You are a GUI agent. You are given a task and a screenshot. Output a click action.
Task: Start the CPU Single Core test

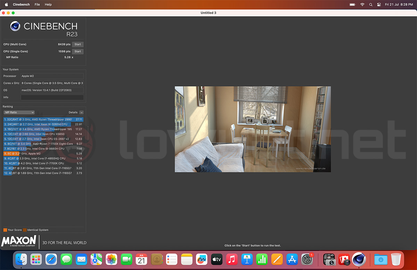(x=78, y=51)
